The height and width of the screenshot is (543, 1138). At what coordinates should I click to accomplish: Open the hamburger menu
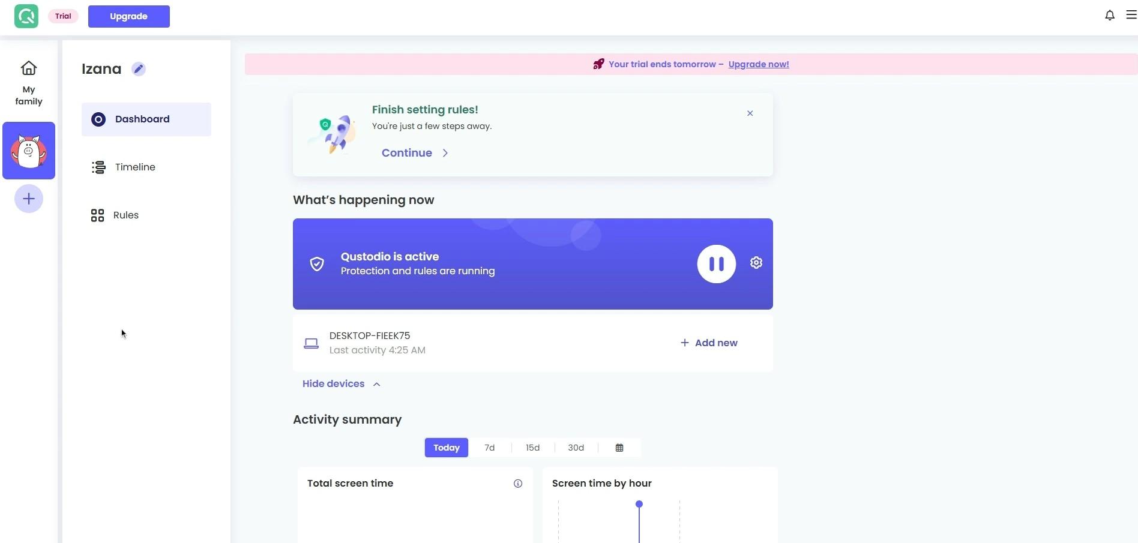tap(1131, 15)
